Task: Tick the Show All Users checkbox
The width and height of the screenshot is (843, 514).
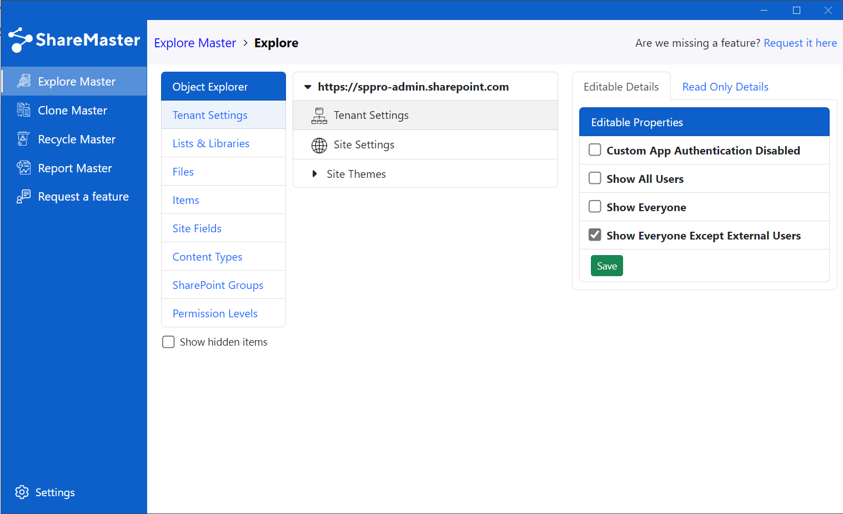Action: [595, 178]
